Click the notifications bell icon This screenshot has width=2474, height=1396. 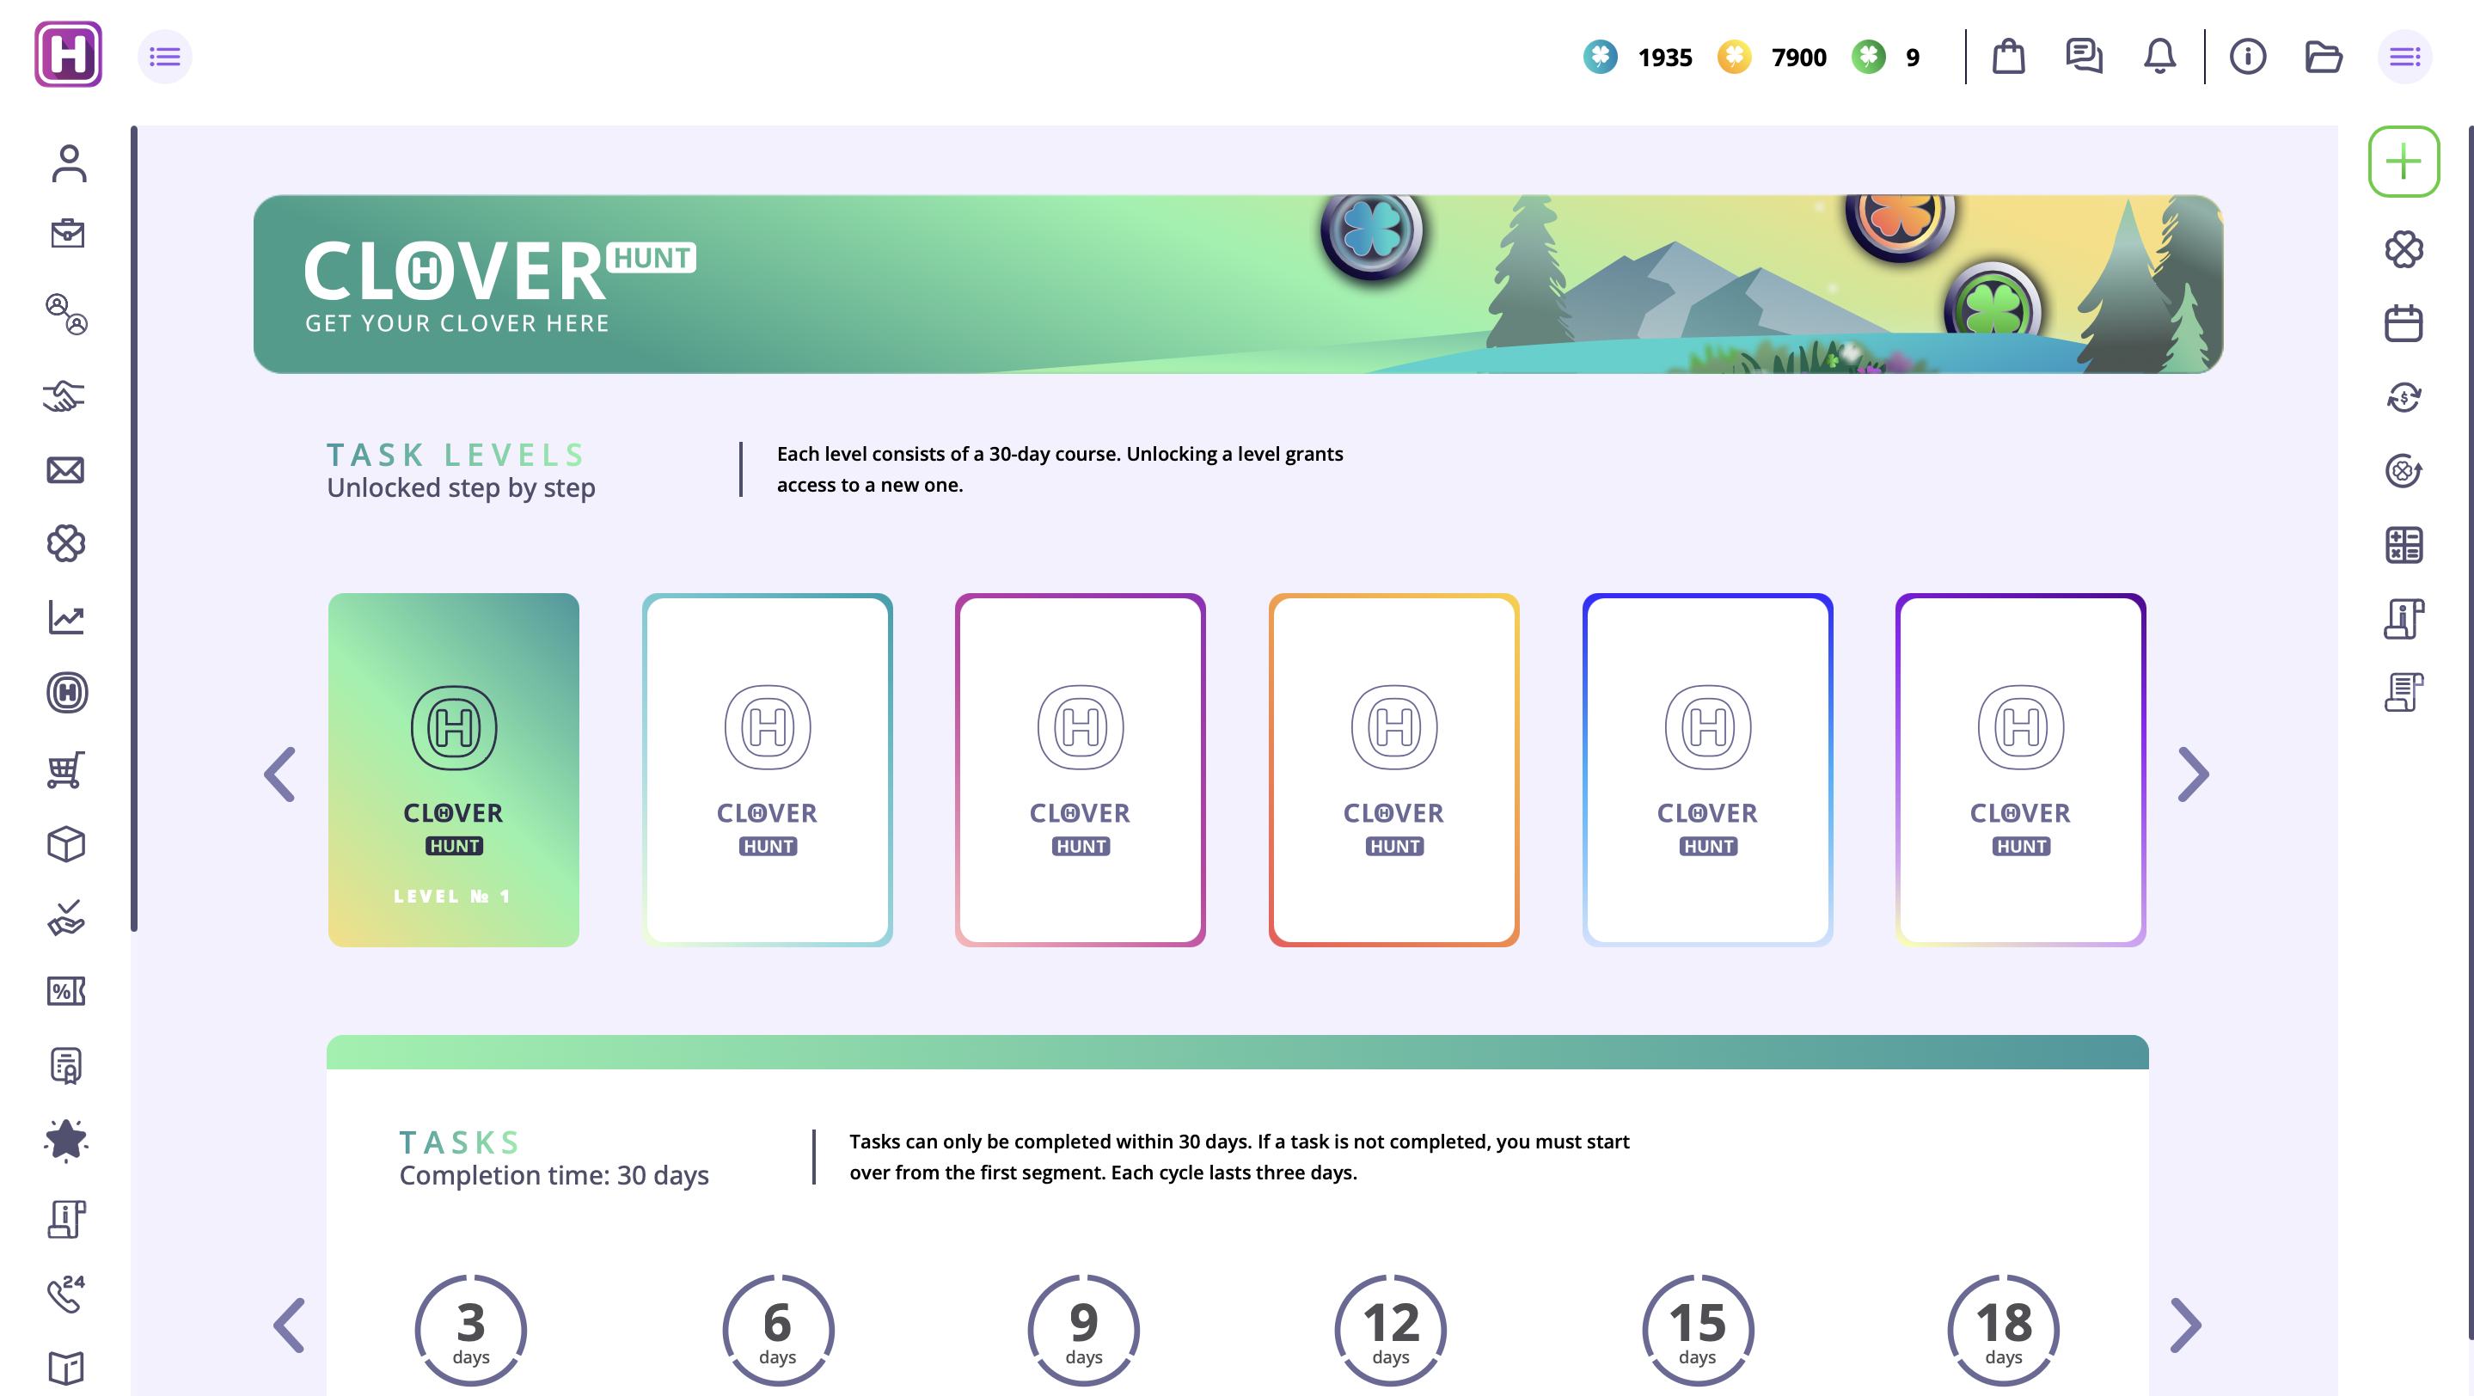point(2159,57)
